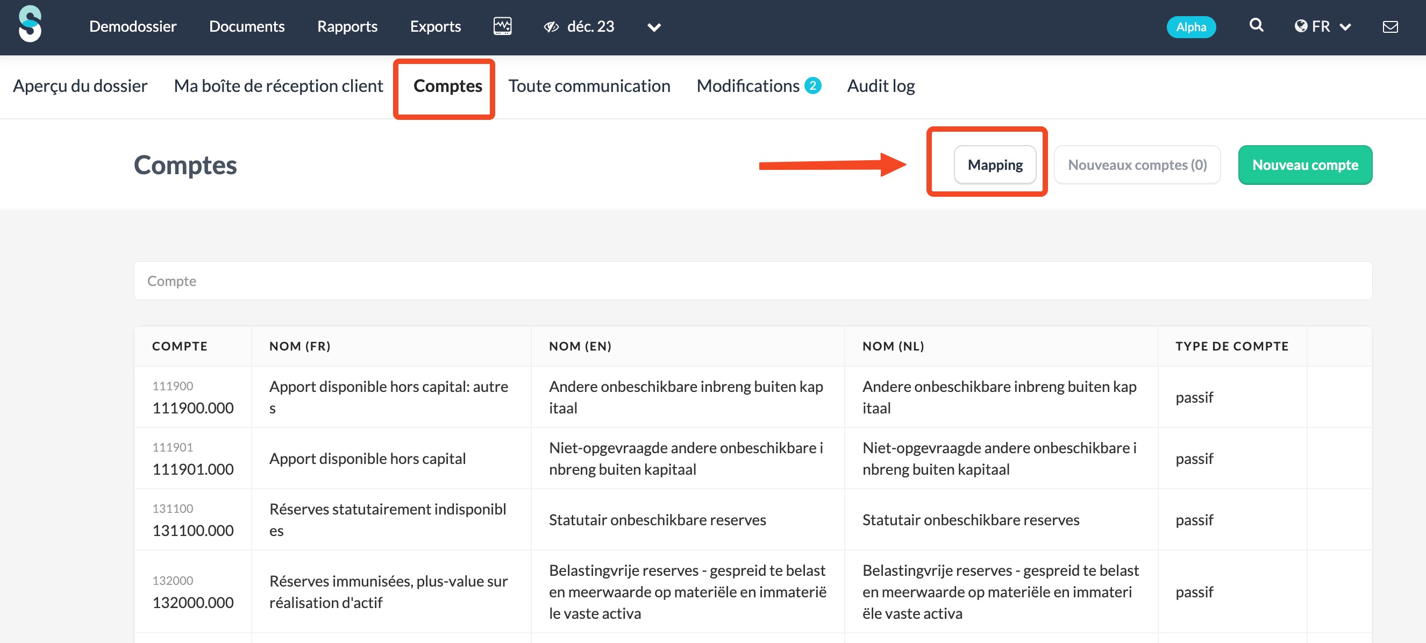Open the Audit log tab

click(x=881, y=86)
